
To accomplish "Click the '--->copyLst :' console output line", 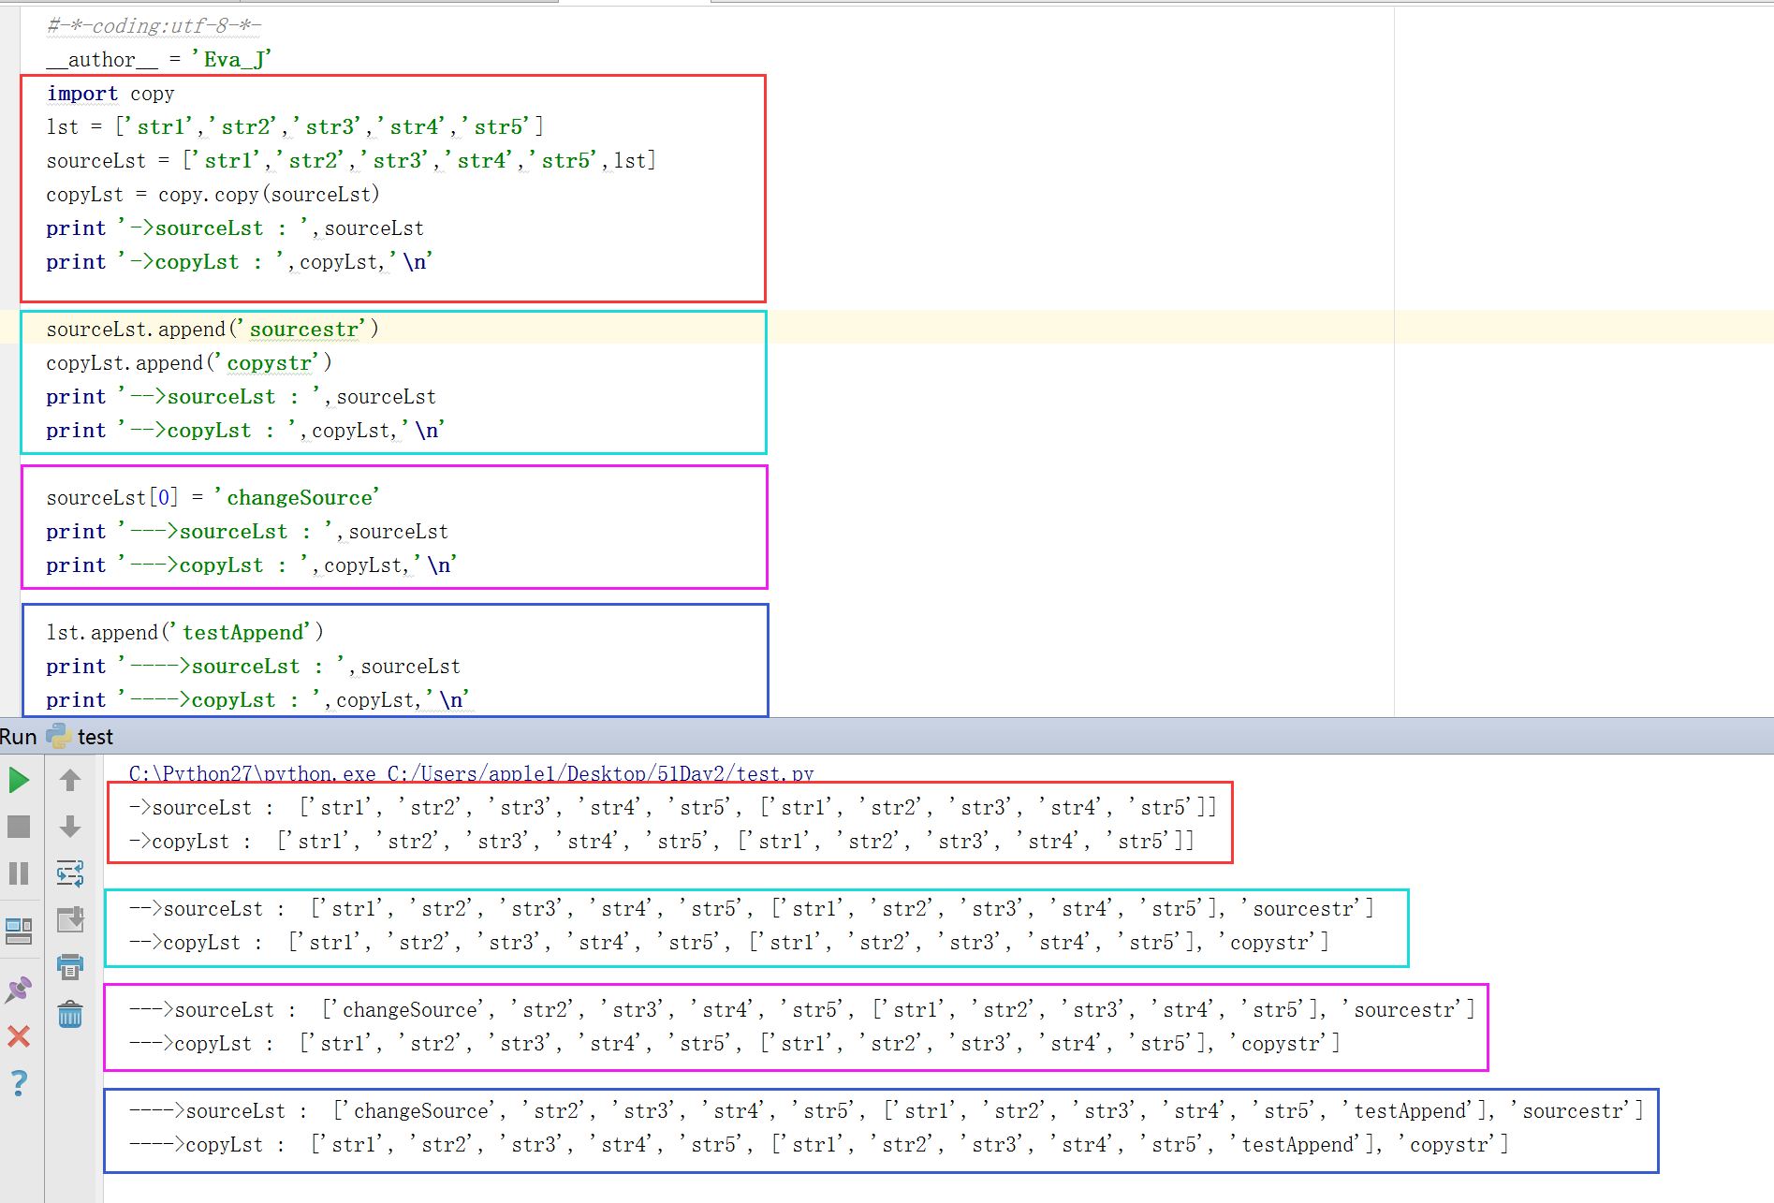I will (734, 1043).
